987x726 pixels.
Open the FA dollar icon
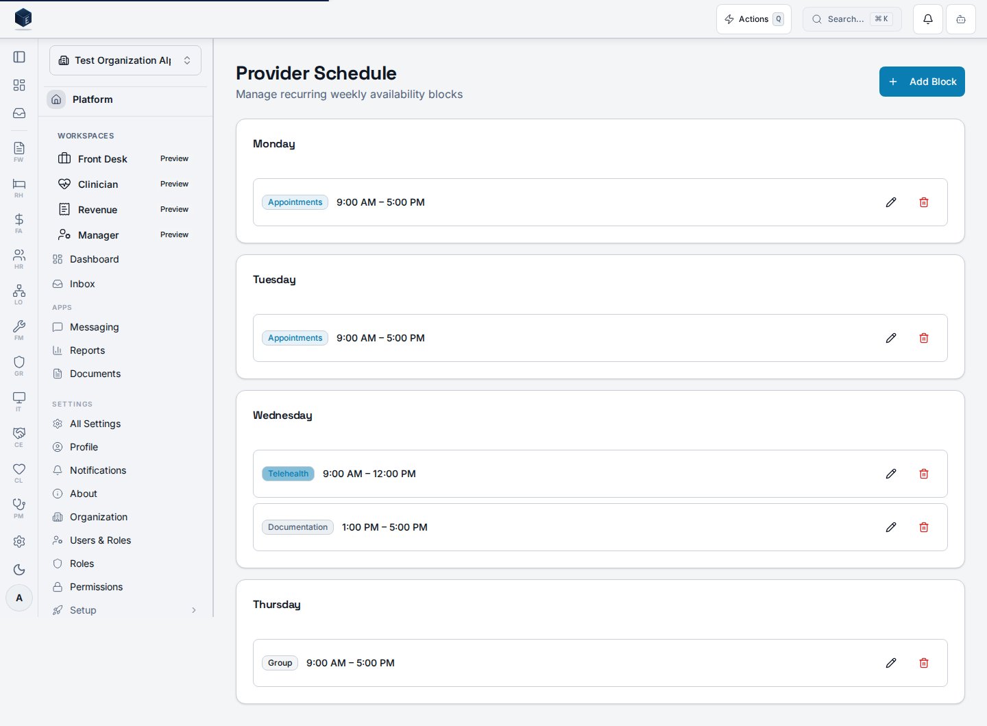pos(19,223)
